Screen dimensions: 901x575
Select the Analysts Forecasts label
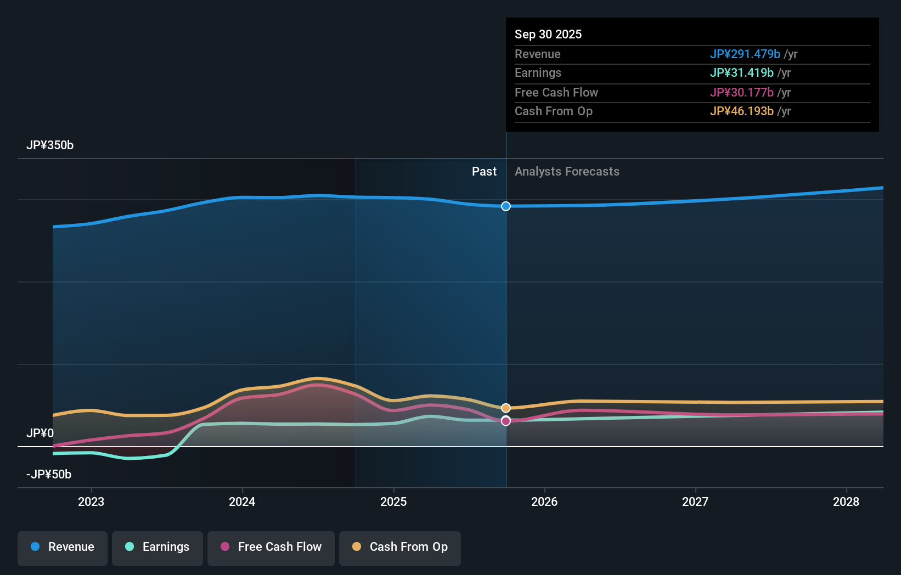[567, 171]
